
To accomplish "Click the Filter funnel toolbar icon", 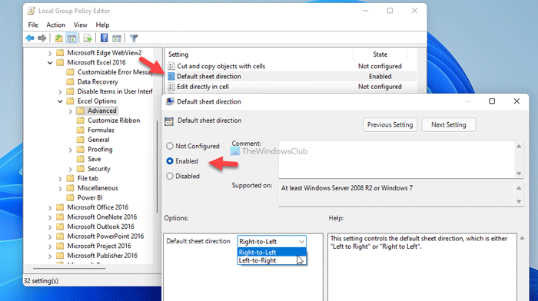I will (134, 38).
